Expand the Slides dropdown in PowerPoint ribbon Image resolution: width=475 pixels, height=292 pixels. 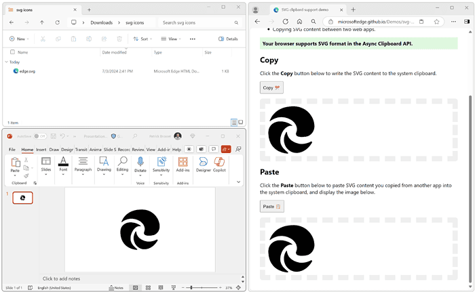click(x=46, y=175)
